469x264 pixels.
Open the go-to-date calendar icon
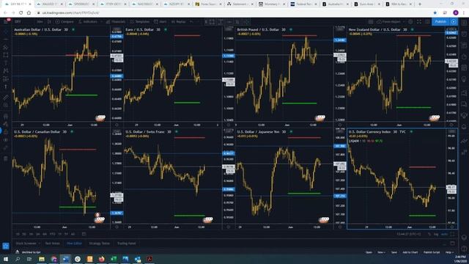point(84,234)
